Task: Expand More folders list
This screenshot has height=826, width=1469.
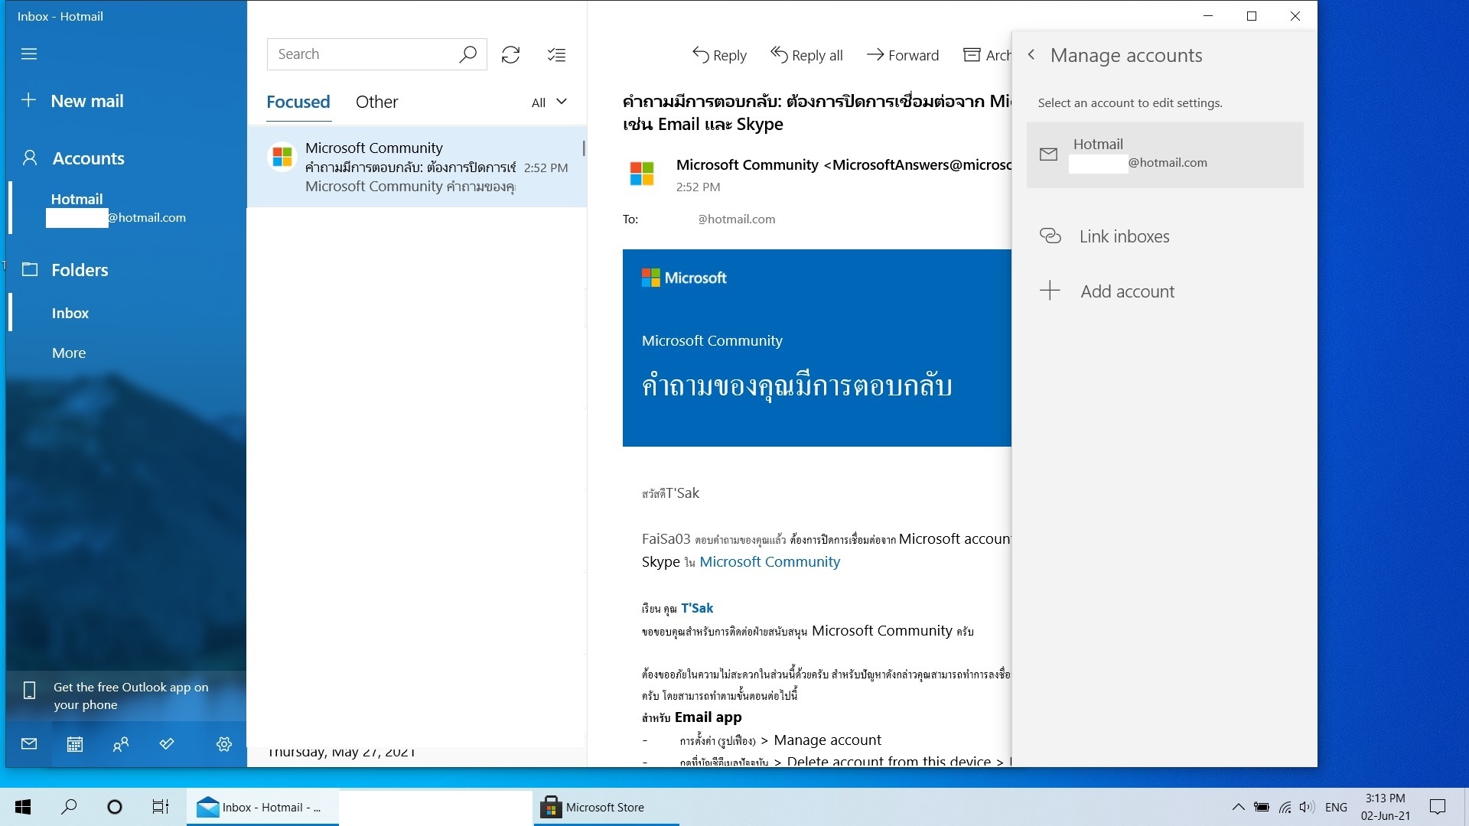Action: point(69,353)
